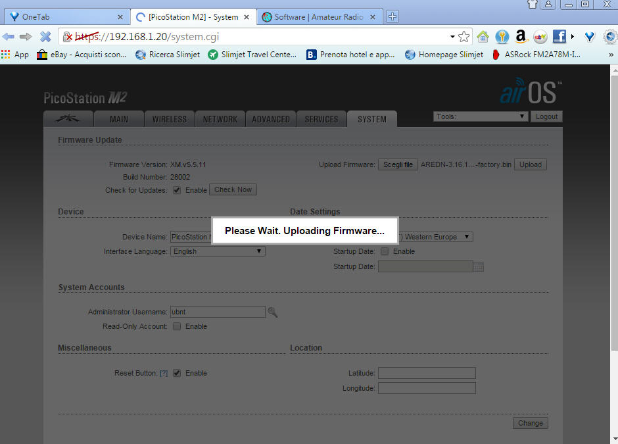Viewport: 618px width, 444px height.
Task: Click the Startup Date calendar picker icon
Action: point(479,266)
